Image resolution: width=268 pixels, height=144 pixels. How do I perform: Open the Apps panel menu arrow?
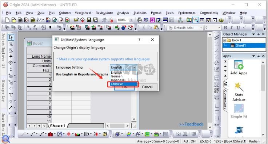click(x=254, y=56)
